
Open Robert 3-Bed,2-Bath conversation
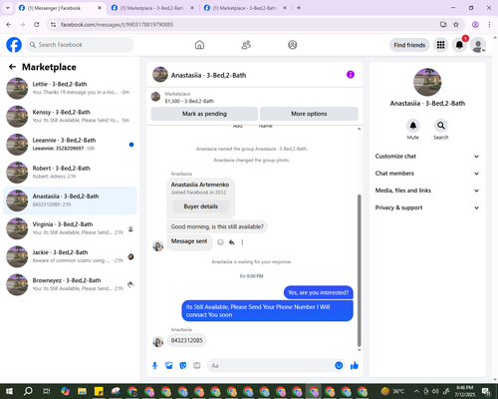point(70,173)
